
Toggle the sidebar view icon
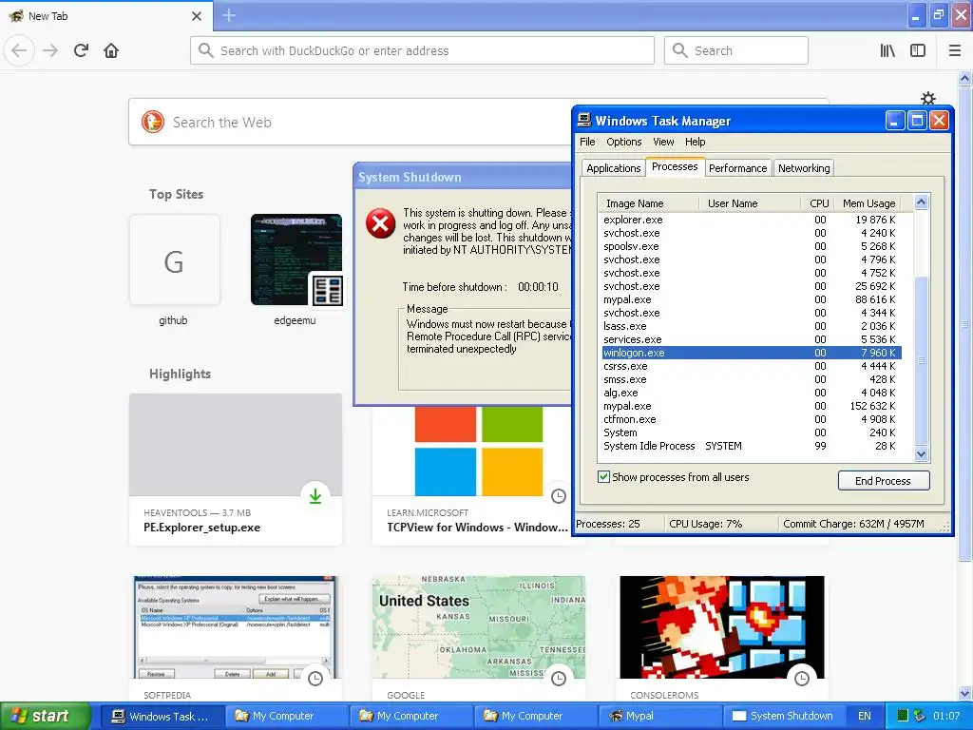[918, 50]
